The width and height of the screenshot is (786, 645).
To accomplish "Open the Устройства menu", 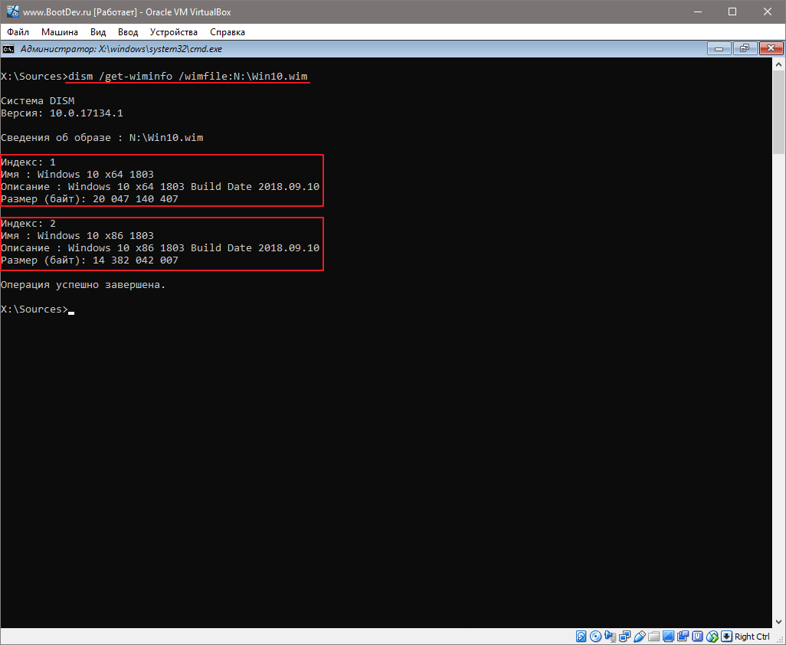I will pos(173,32).
